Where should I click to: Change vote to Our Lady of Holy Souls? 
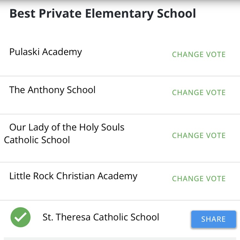(x=199, y=135)
